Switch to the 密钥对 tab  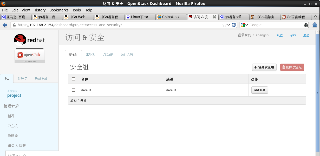point(91,55)
